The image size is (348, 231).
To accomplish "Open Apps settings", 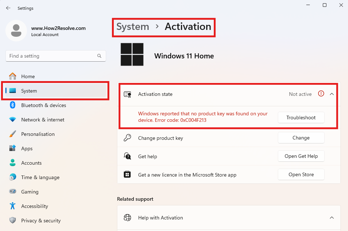I will pyautogui.click(x=55, y=148).
